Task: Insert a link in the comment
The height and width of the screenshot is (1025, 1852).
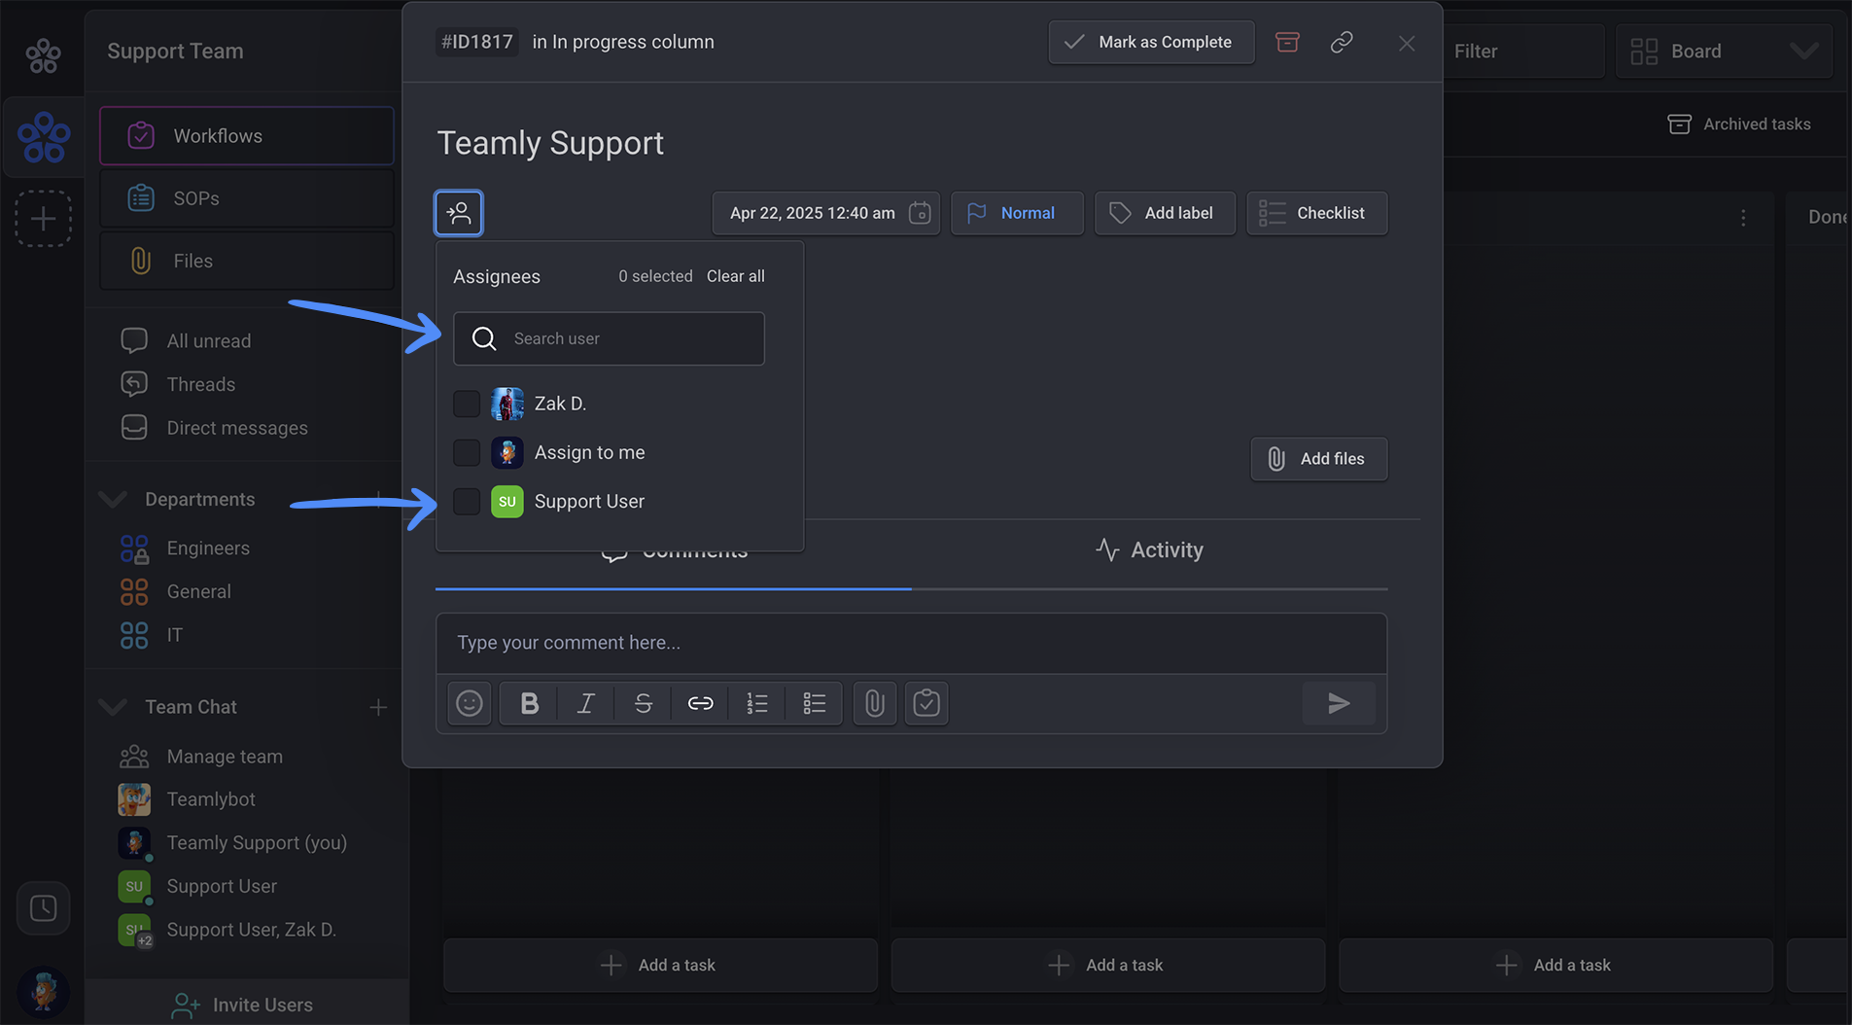Action: point(700,703)
